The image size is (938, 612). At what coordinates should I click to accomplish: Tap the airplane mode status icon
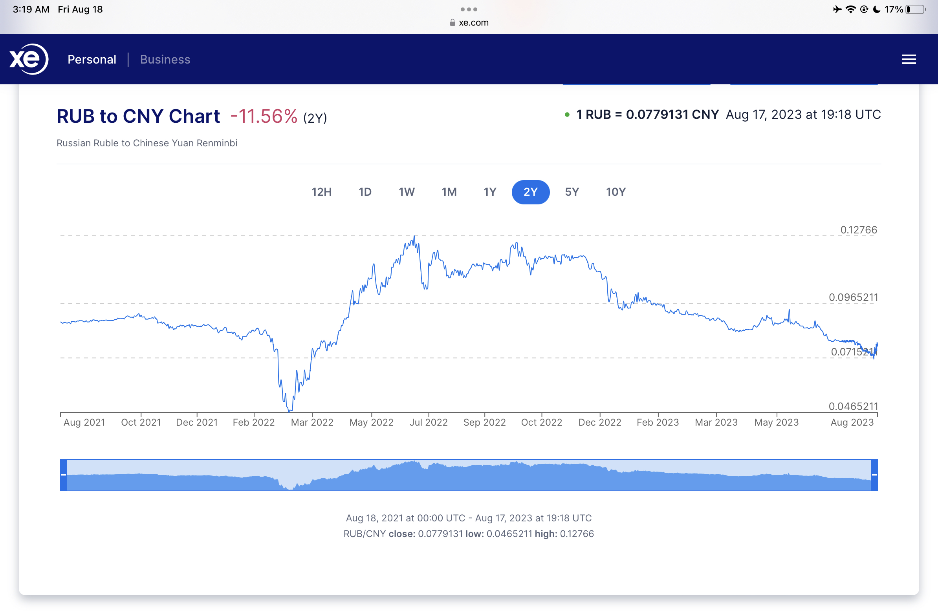pos(837,9)
